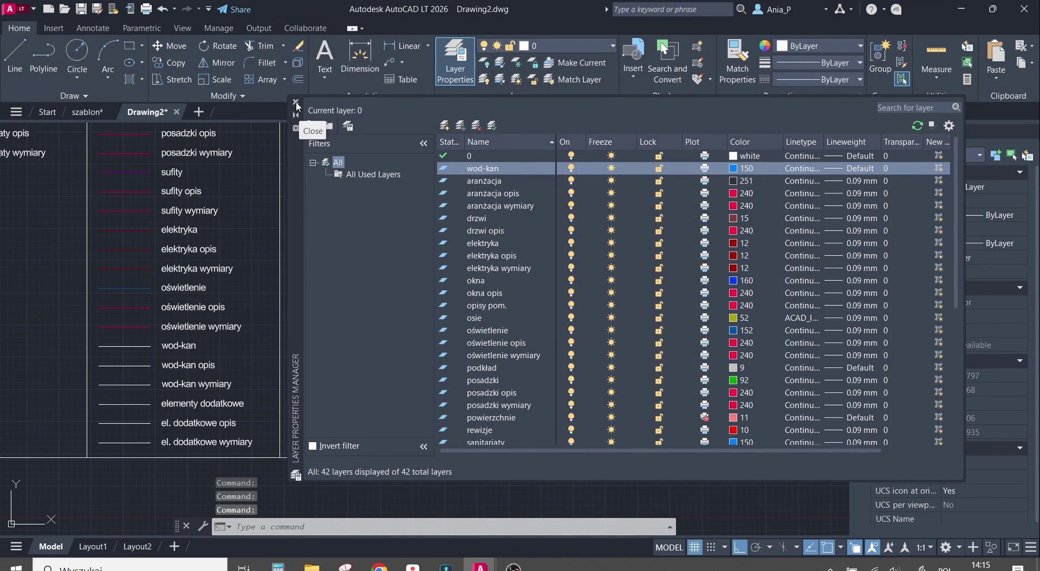Select the Dimension tool

pos(360,56)
